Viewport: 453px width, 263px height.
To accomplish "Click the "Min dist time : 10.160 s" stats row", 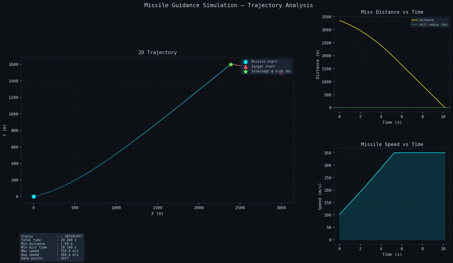I will pos(49,247).
